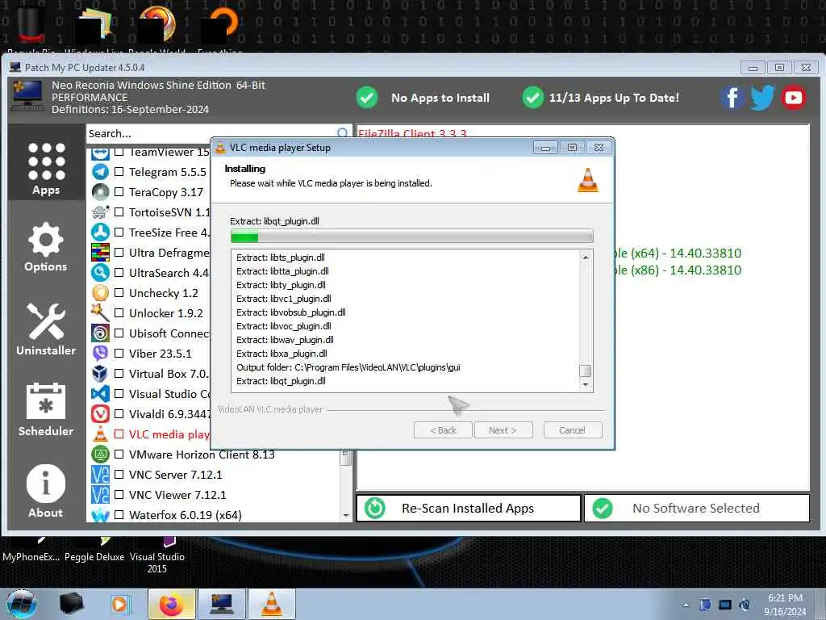This screenshot has width=826, height=620.
Task: Check the Unchecky 1.2 checkbox
Action: tap(119, 292)
